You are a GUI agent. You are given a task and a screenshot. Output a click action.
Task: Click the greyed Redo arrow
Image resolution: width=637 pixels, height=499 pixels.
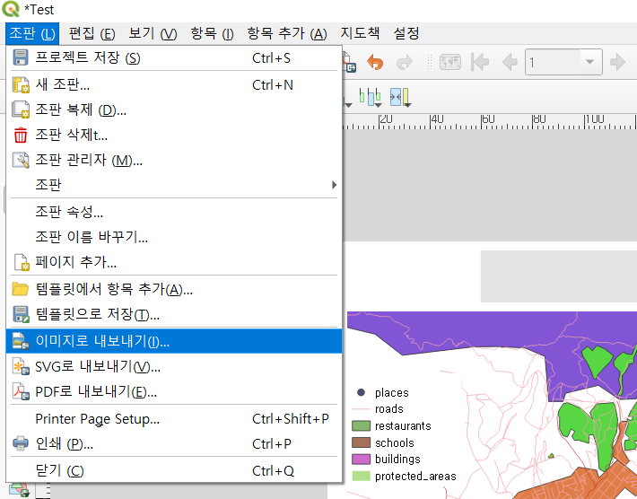pos(405,63)
